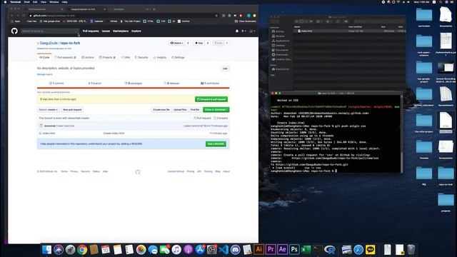457x257 pixels.
Task: Click the browser reload button
Action: [x=24, y=16]
